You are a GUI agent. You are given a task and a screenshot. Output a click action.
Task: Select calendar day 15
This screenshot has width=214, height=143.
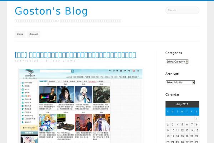pos(197,130)
